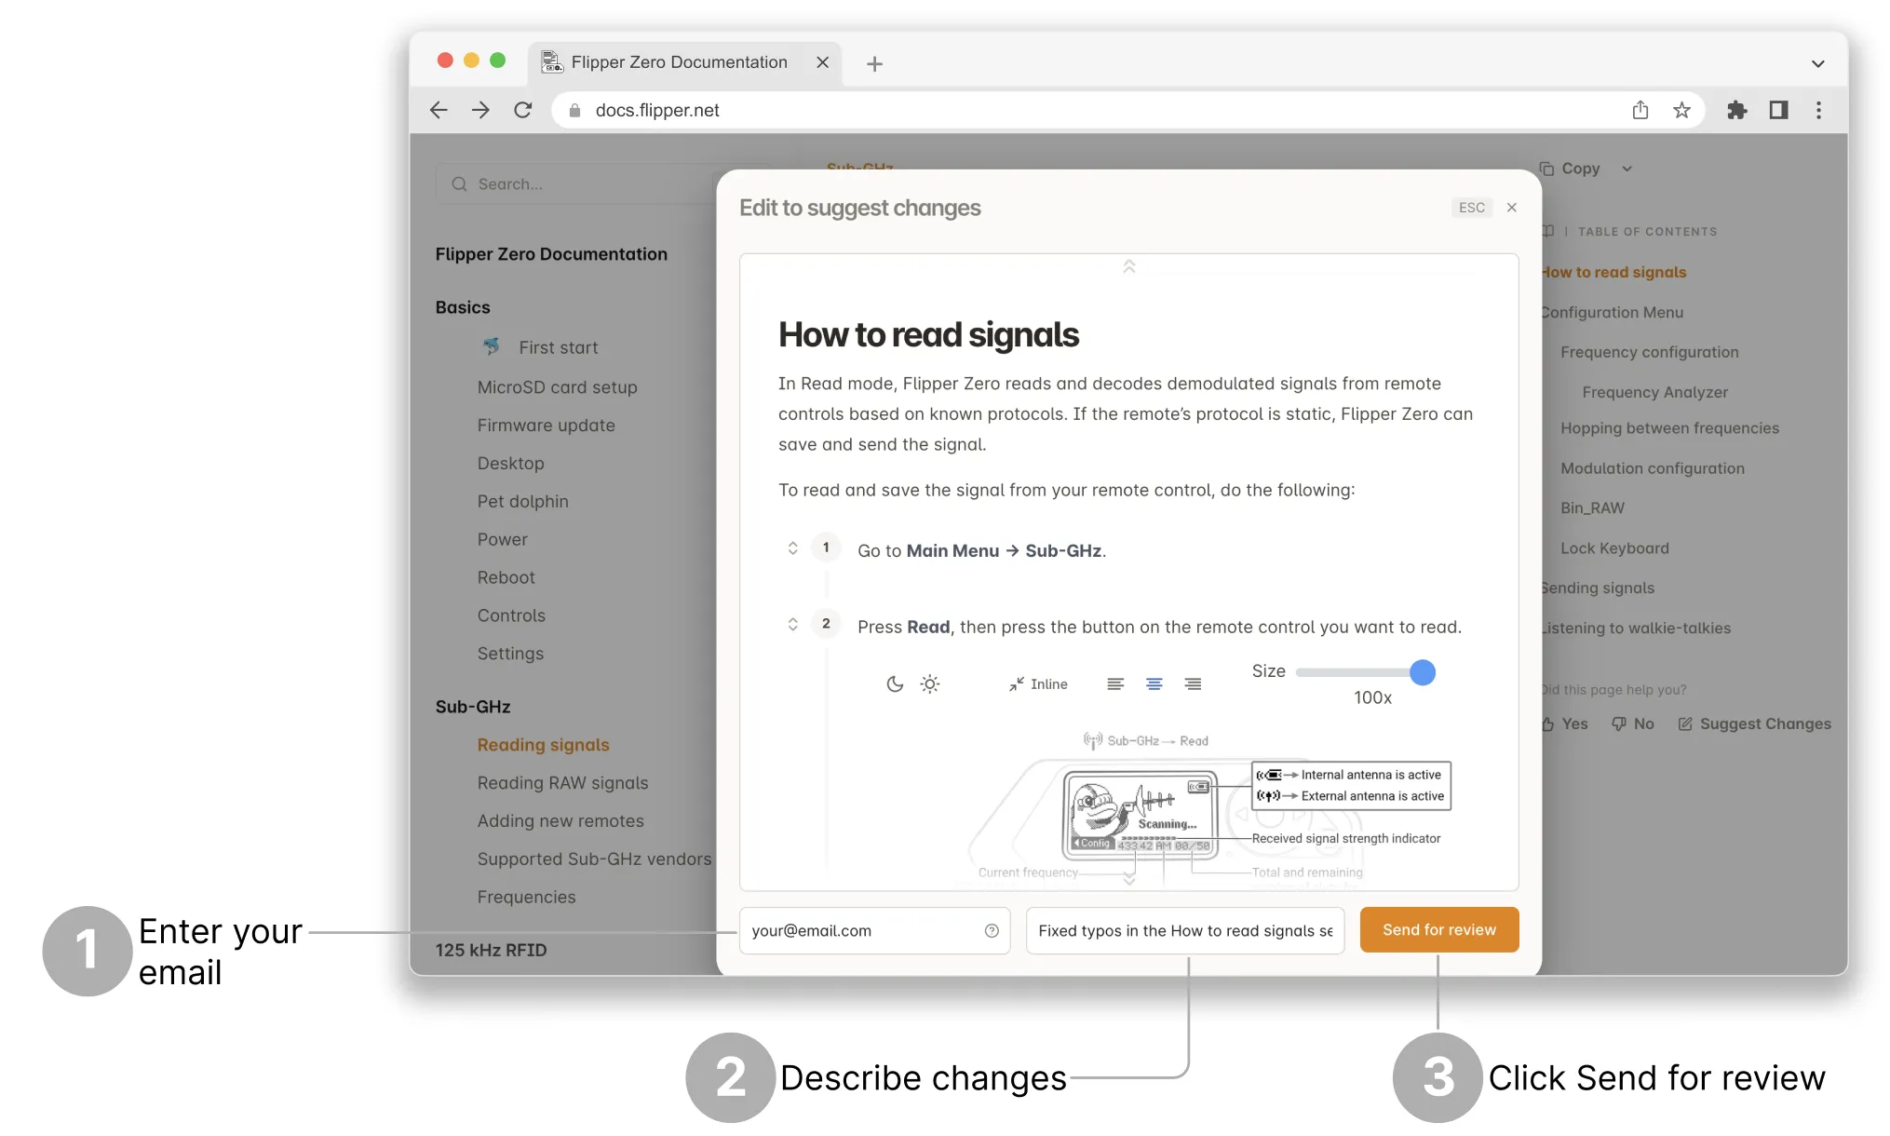Open Reading RAW signals page
Viewport: 1890px width, 1136px height.
(x=563, y=784)
